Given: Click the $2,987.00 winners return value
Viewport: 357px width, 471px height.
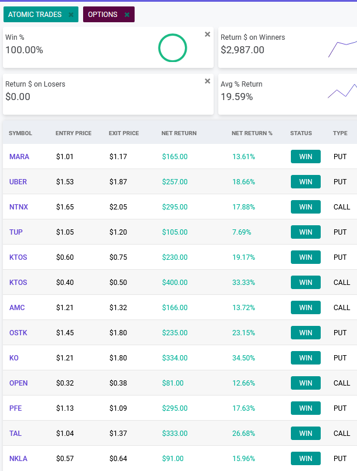Looking at the screenshot, I should pos(242,50).
